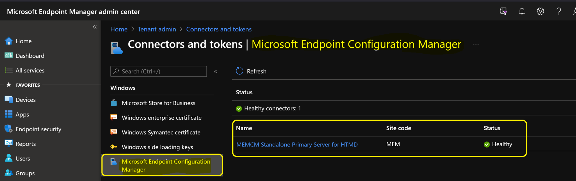Select Windows enterprise certificate
This screenshot has height=181, width=576.
[162, 118]
